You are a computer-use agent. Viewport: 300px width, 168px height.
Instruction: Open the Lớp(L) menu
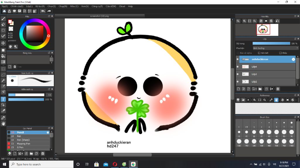point(29,6)
